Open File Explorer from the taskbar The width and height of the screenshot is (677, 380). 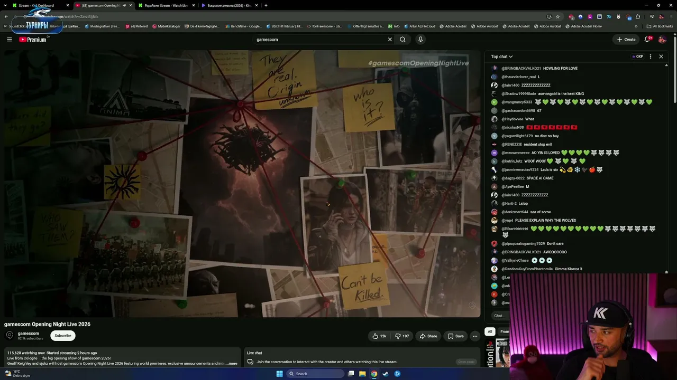click(x=362, y=374)
